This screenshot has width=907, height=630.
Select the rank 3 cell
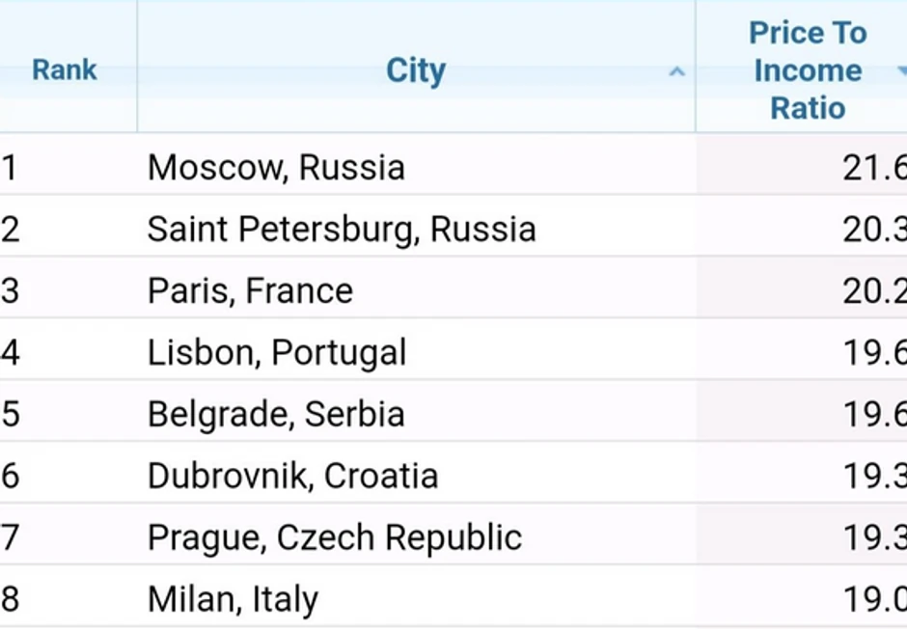pyautogui.click(x=10, y=291)
